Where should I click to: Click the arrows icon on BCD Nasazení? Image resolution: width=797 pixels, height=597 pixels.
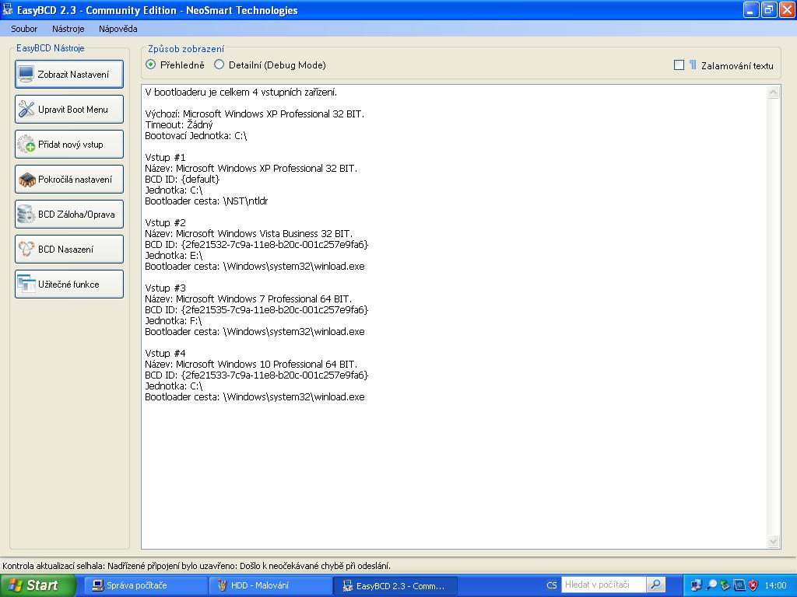click(26, 249)
